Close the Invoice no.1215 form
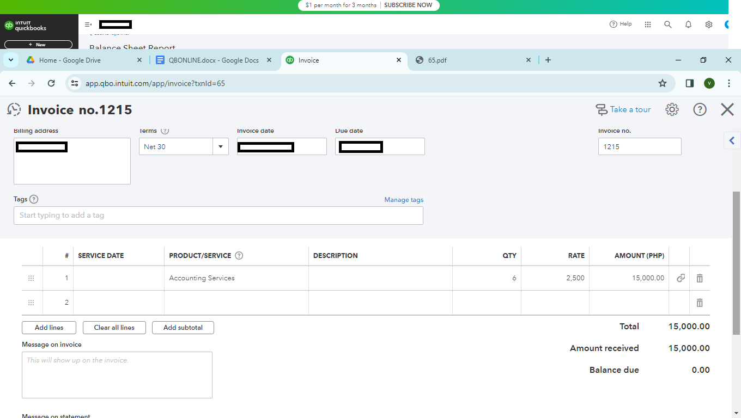The image size is (741, 418). click(x=727, y=109)
